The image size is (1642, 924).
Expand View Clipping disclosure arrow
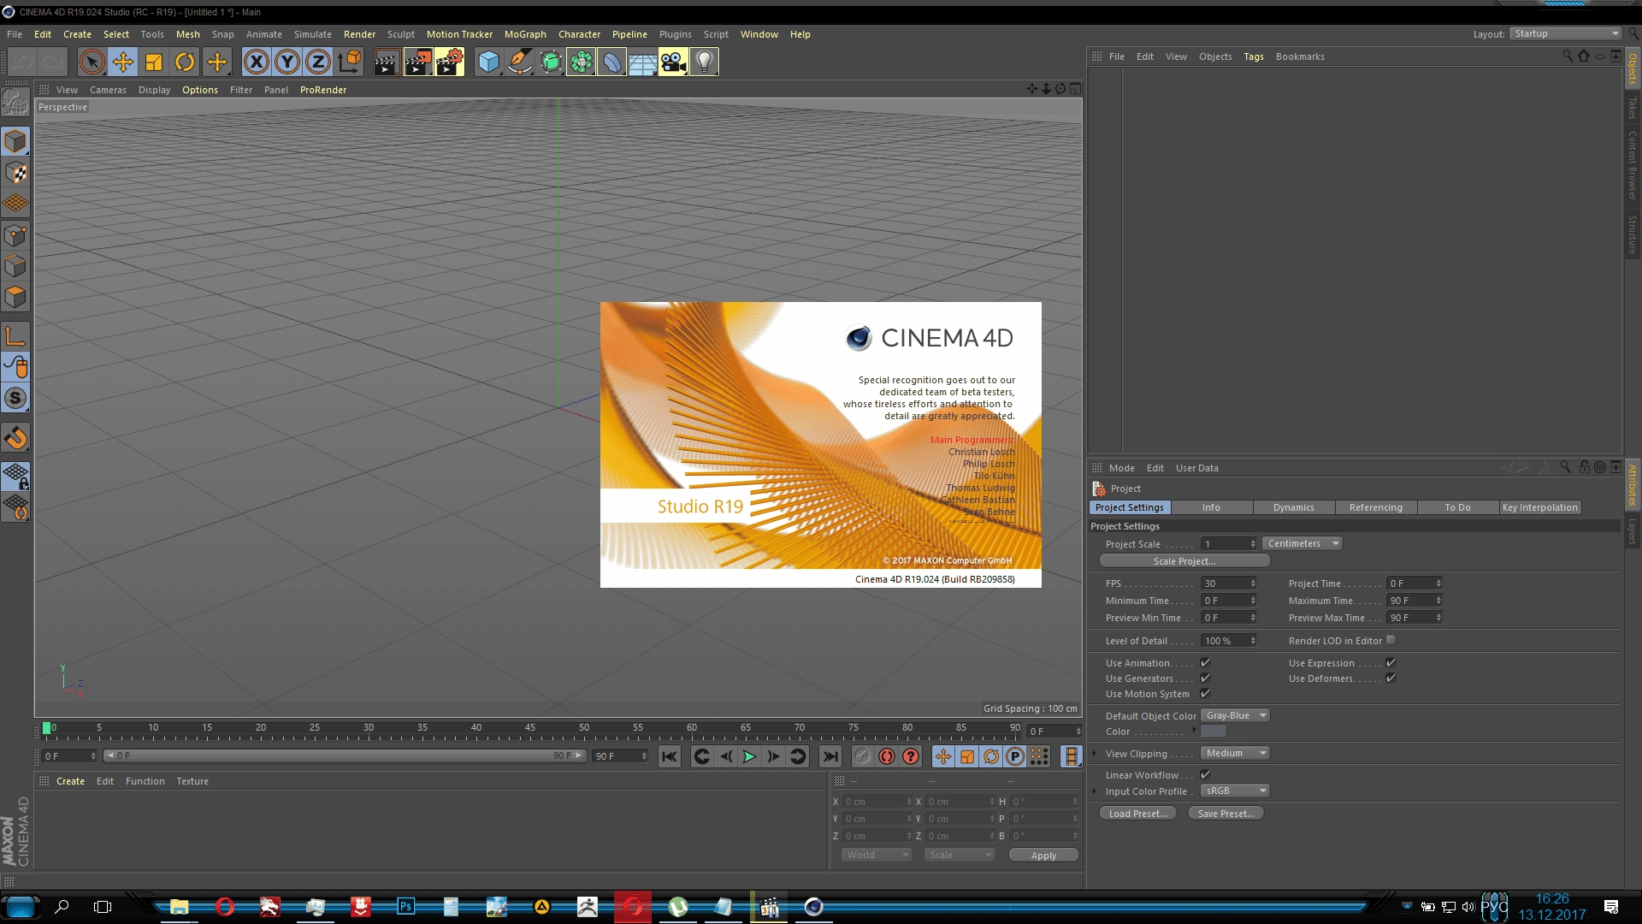(1094, 754)
